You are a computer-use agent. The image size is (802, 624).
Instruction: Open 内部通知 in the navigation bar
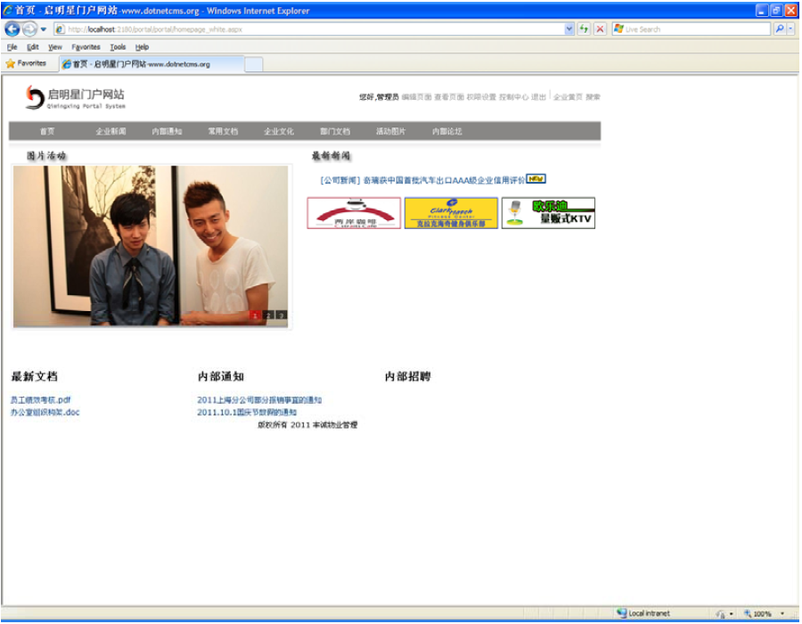click(x=167, y=131)
